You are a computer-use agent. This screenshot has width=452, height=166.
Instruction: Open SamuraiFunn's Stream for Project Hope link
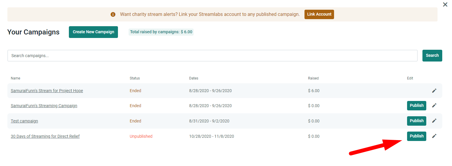(x=47, y=91)
